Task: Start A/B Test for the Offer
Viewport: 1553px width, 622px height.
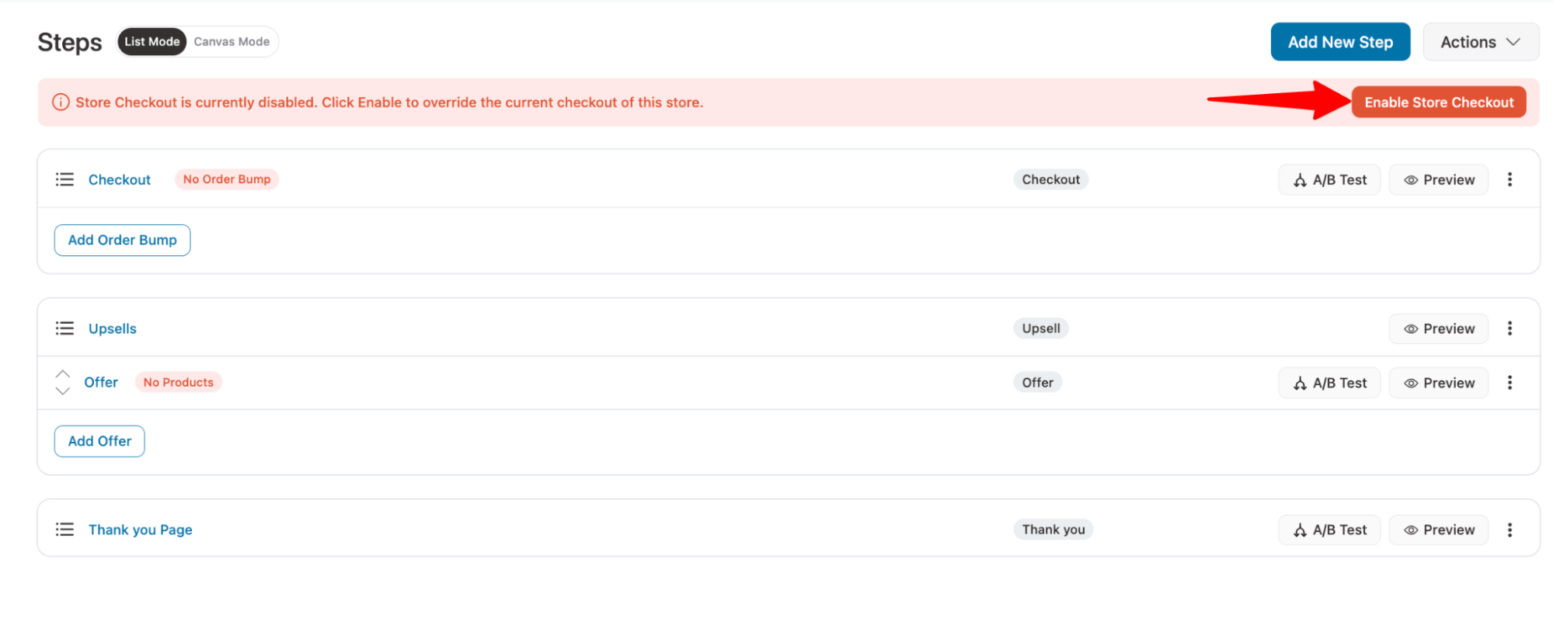Action: [x=1329, y=383]
